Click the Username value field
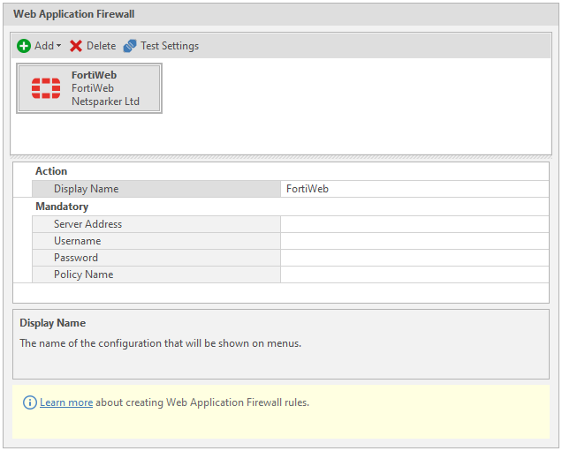This screenshot has height=451, width=562. point(414,241)
